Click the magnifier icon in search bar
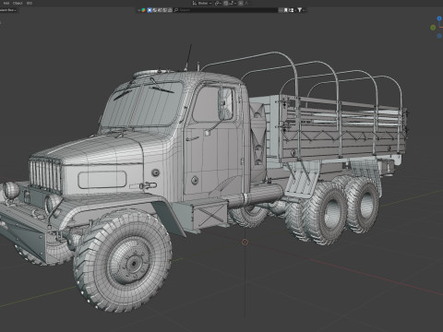This screenshot has height=332, width=443. 176,10
